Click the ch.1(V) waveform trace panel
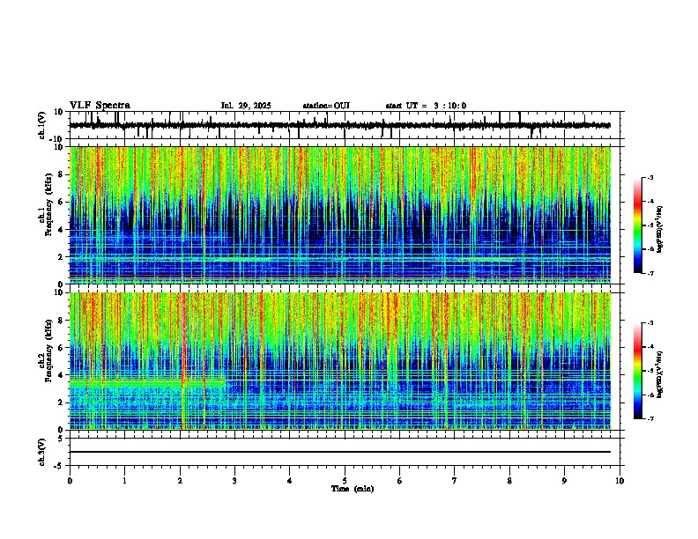698x539 pixels. click(346, 125)
